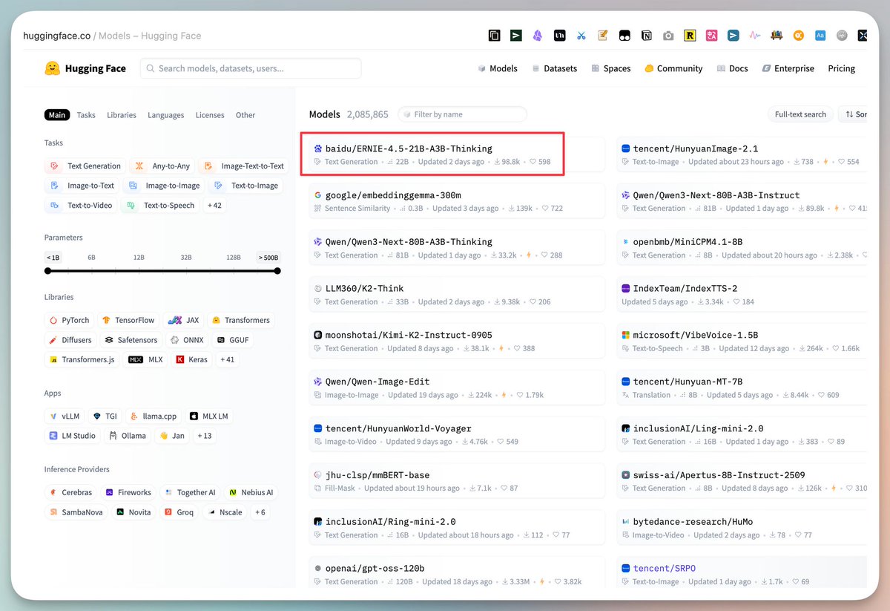Open the purple Obsidian crystal extension icon
The height and width of the screenshot is (611, 890).
[538, 35]
